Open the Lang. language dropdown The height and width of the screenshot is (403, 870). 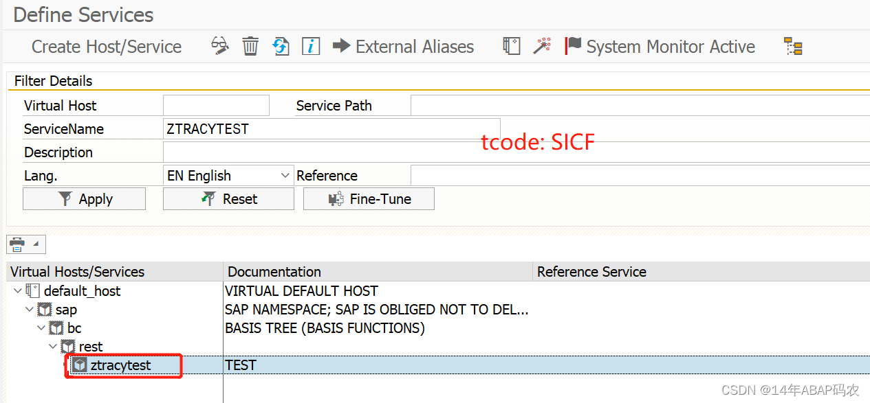[x=286, y=175]
